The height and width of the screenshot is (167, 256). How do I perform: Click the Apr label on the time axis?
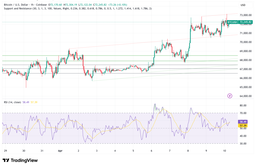[60, 151]
